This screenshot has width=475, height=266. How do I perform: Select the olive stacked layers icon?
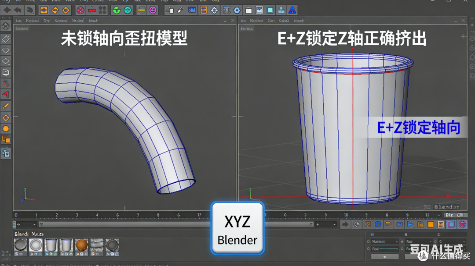point(142,10)
